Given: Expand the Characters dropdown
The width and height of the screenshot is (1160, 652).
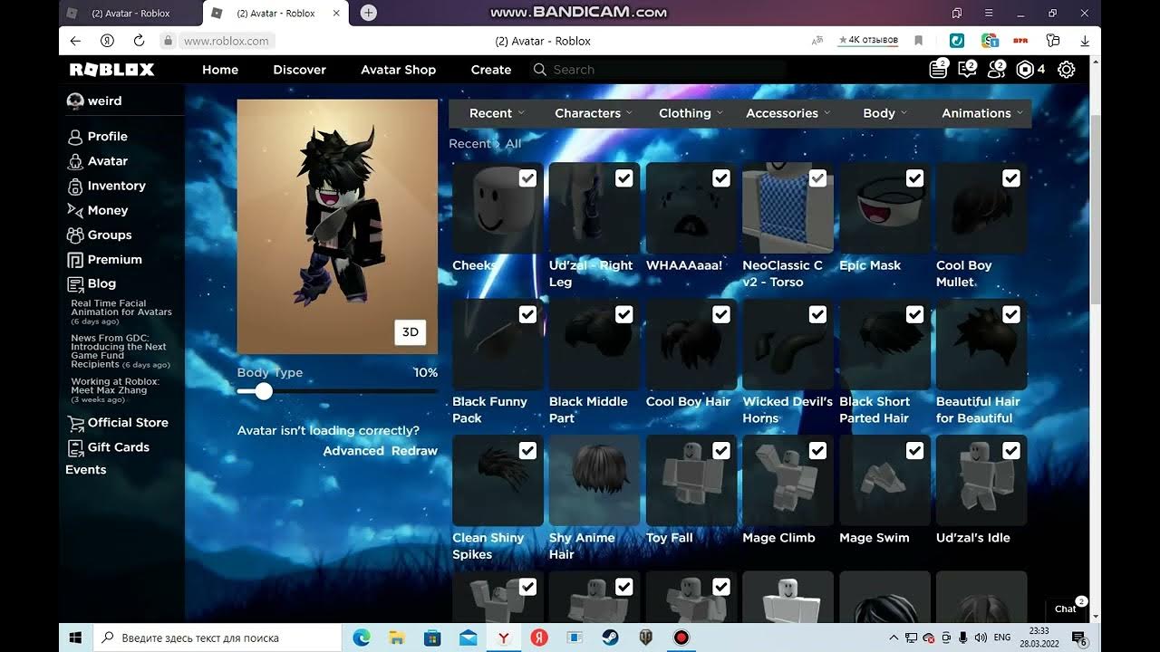Looking at the screenshot, I should coord(594,113).
